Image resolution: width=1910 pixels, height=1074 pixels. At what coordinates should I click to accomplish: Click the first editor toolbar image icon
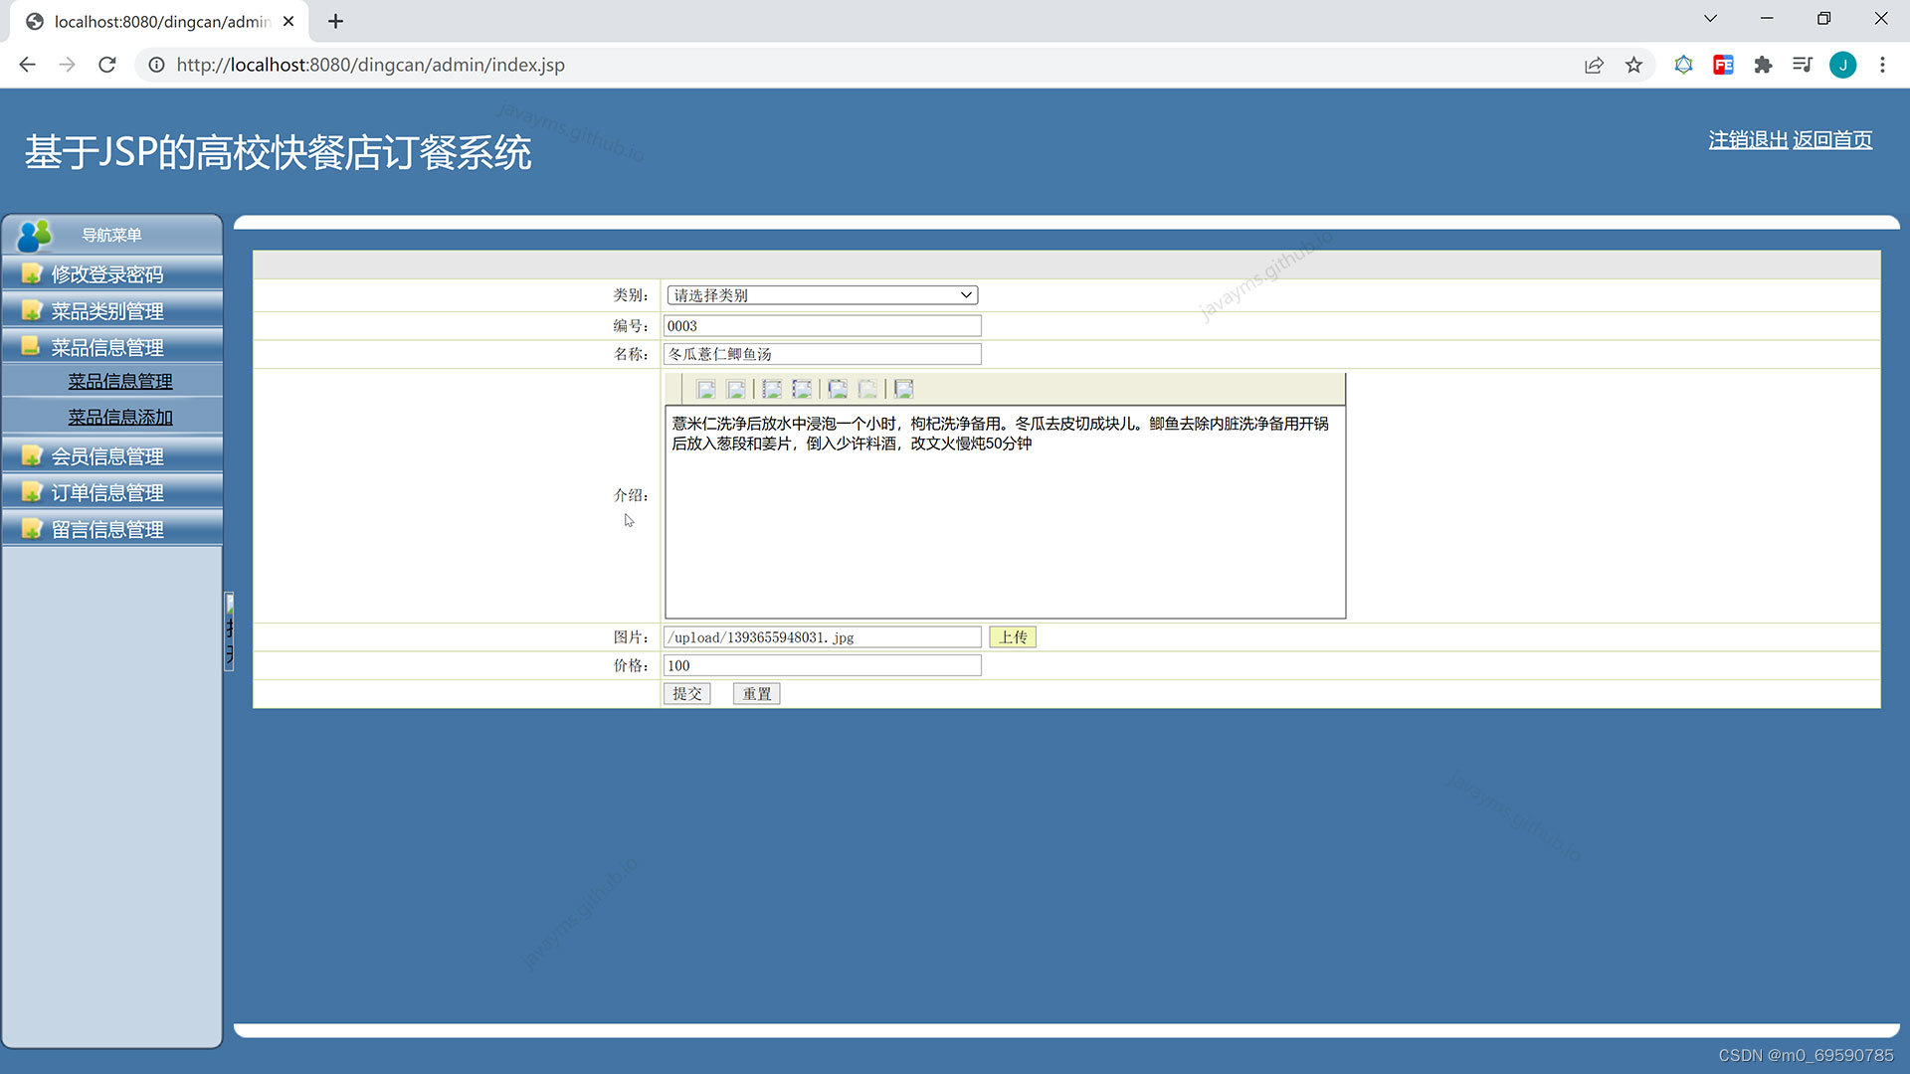[x=705, y=389]
